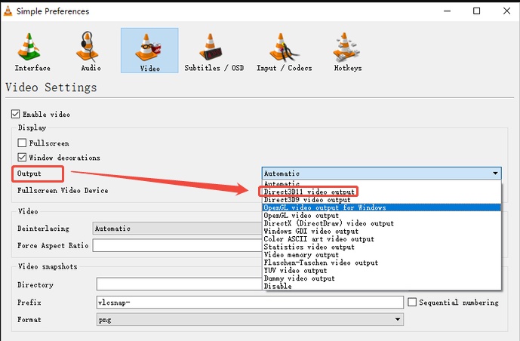The height and width of the screenshot is (341, 520).
Task: Choose Disable in the output list
Action: (381, 286)
